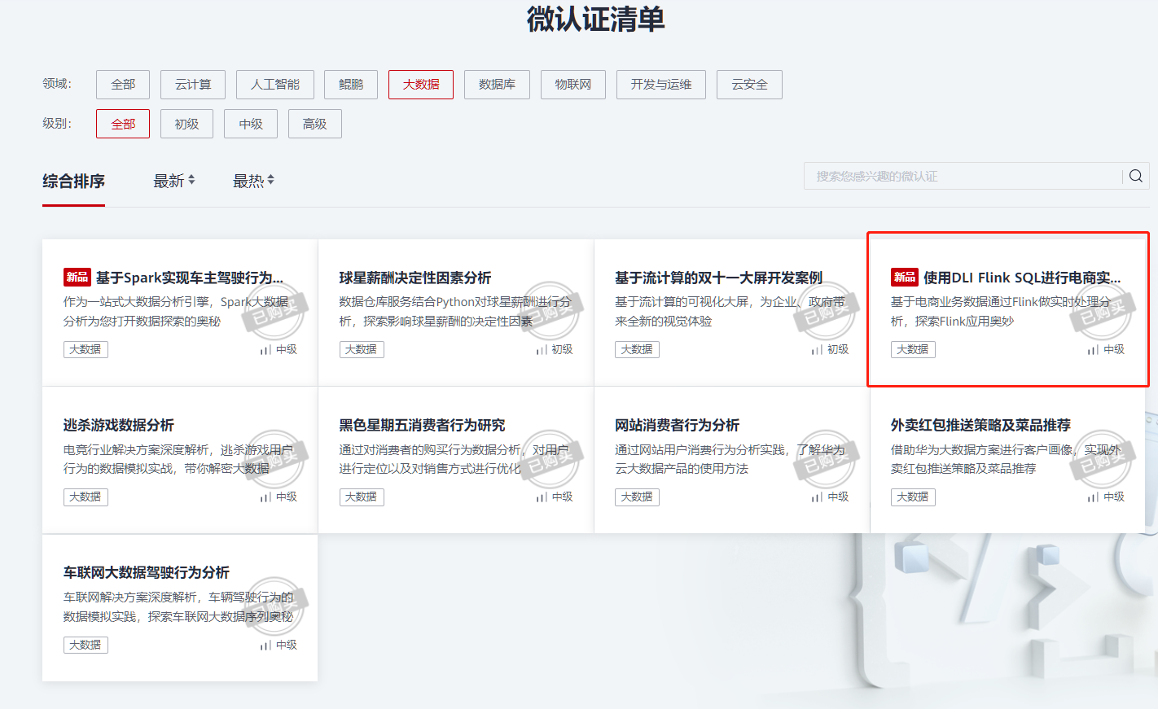Click level bars icon on 球星薪酬决定性因素分析 card
Image resolution: width=1158 pixels, height=709 pixels.
click(x=542, y=350)
